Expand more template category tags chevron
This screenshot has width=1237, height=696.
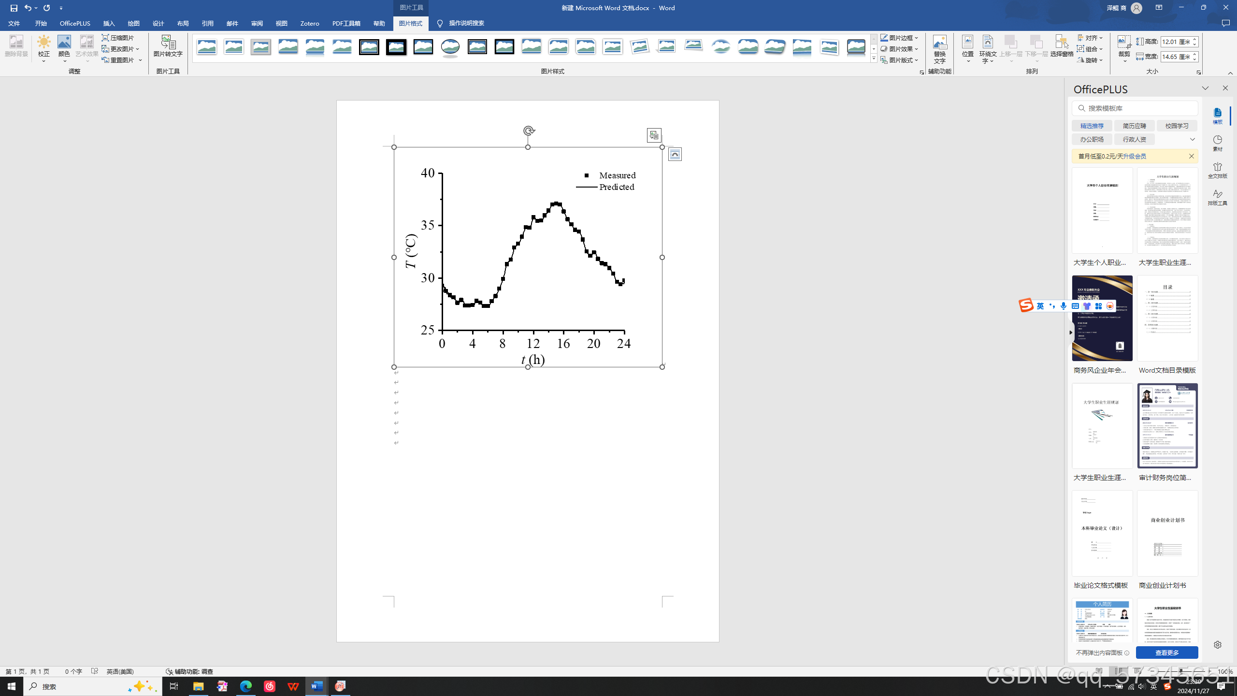1192,139
